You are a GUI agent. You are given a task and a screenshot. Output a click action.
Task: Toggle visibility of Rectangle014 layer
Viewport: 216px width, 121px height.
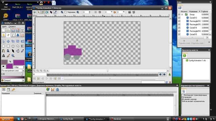coord(179,31)
